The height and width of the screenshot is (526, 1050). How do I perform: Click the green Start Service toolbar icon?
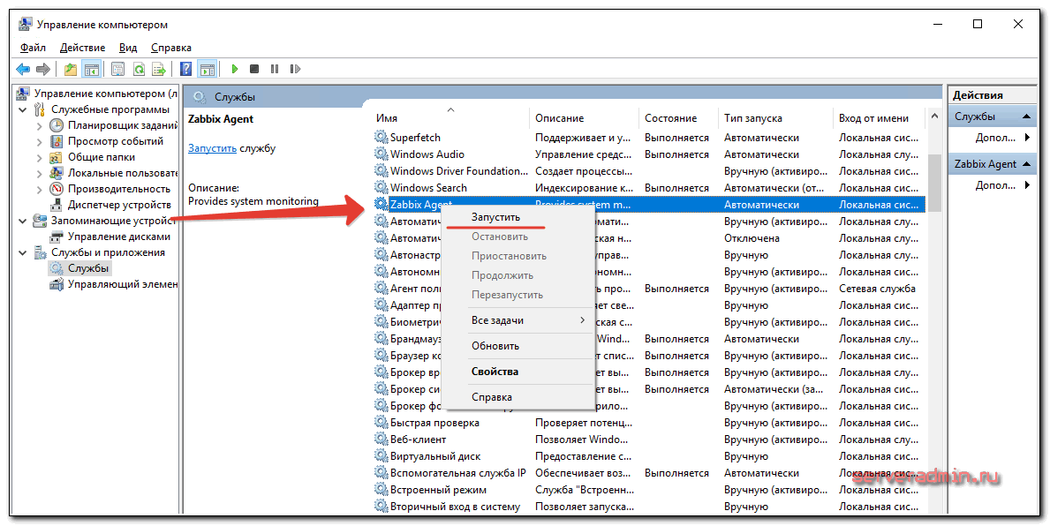[235, 69]
